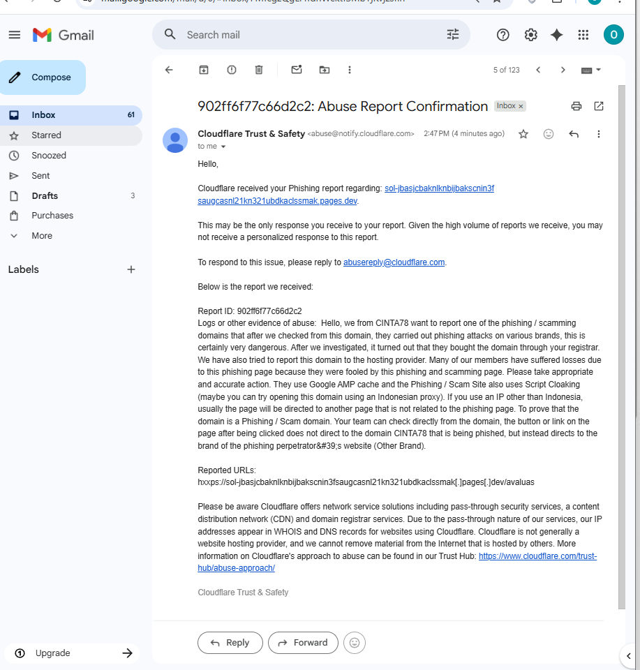
Task: Open message More options menu
Action: 599,134
